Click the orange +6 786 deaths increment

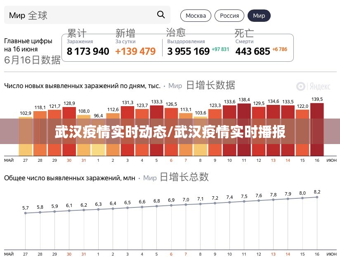[280, 49]
